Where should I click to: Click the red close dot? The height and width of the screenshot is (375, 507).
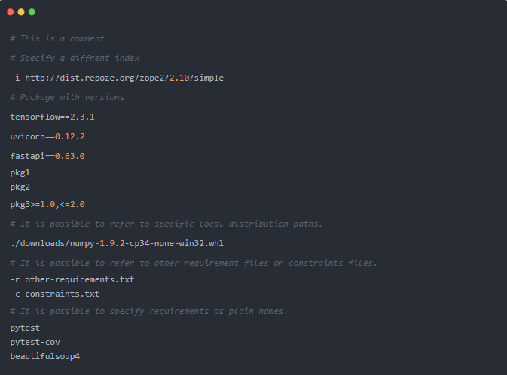(x=11, y=12)
